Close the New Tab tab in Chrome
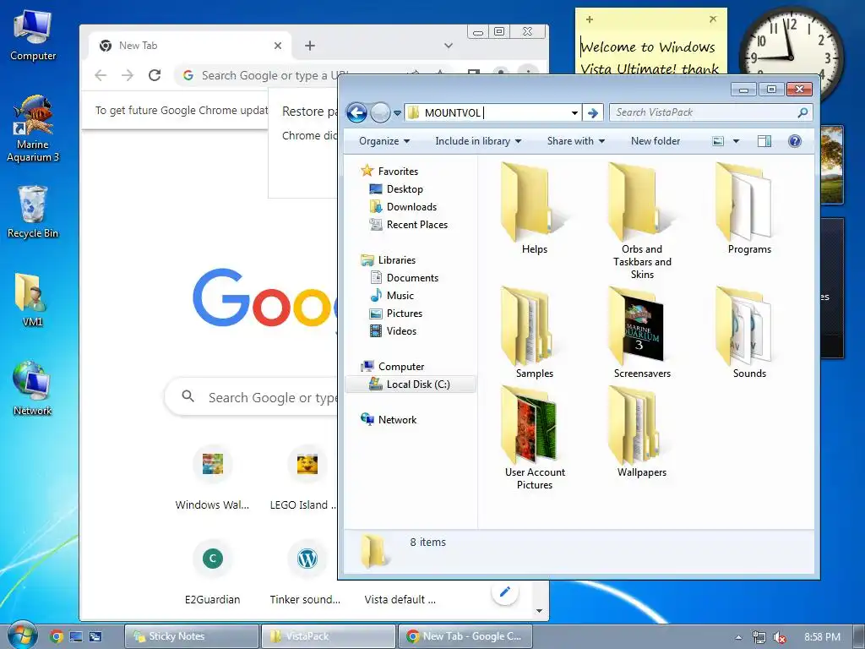The image size is (865, 649). [x=278, y=46]
